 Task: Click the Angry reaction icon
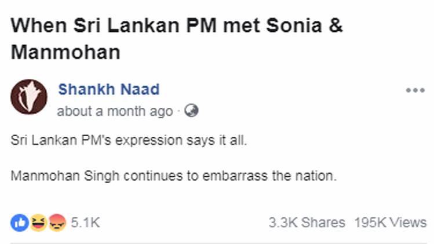tap(56, 222)
